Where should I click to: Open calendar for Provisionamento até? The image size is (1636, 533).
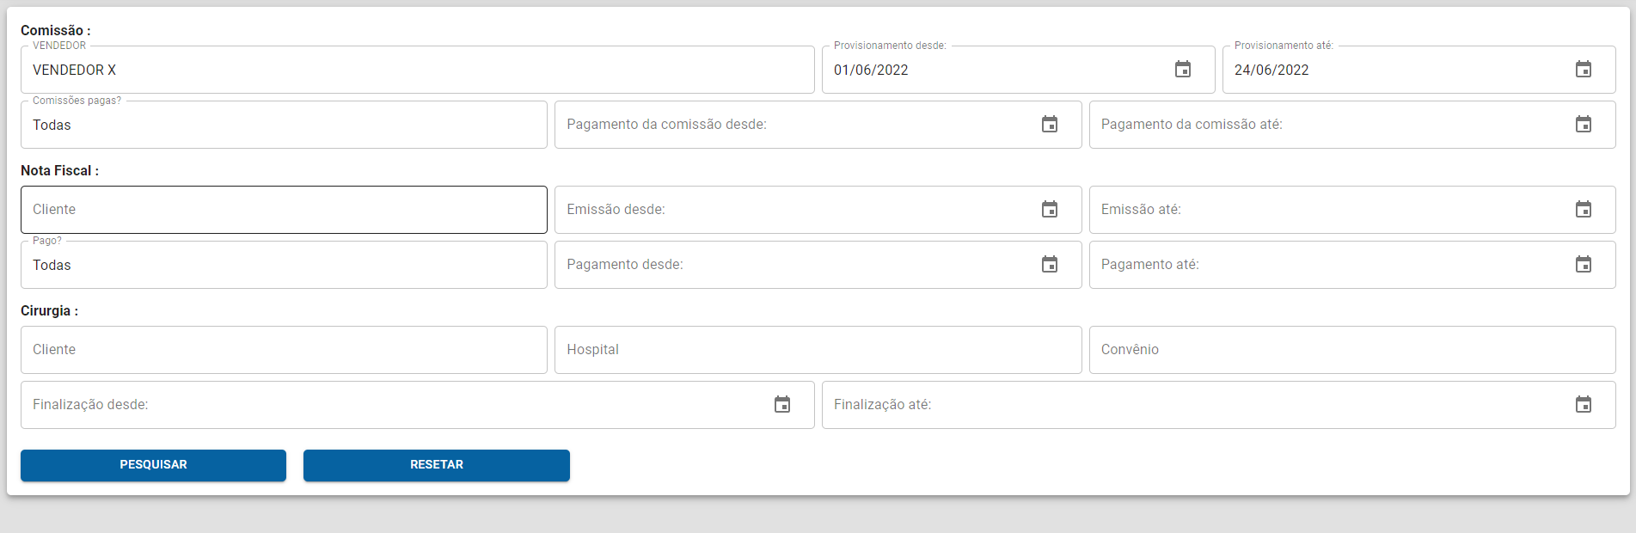(x=1584, y=70)
